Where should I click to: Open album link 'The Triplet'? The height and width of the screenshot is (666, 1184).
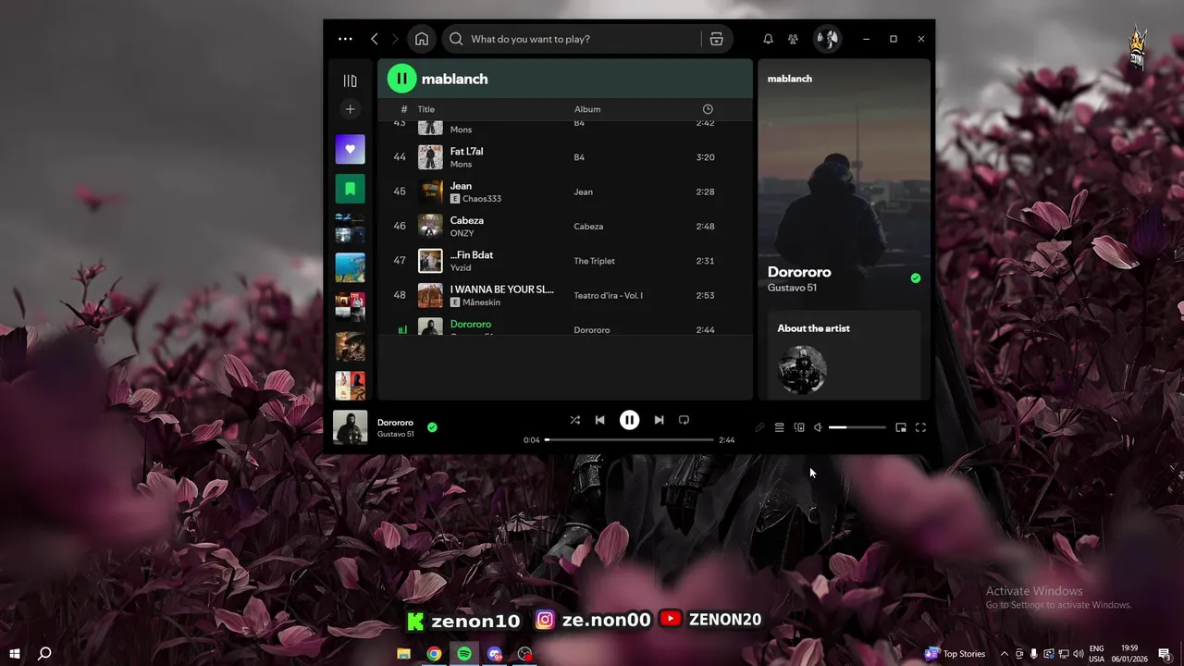coord(594,261)
